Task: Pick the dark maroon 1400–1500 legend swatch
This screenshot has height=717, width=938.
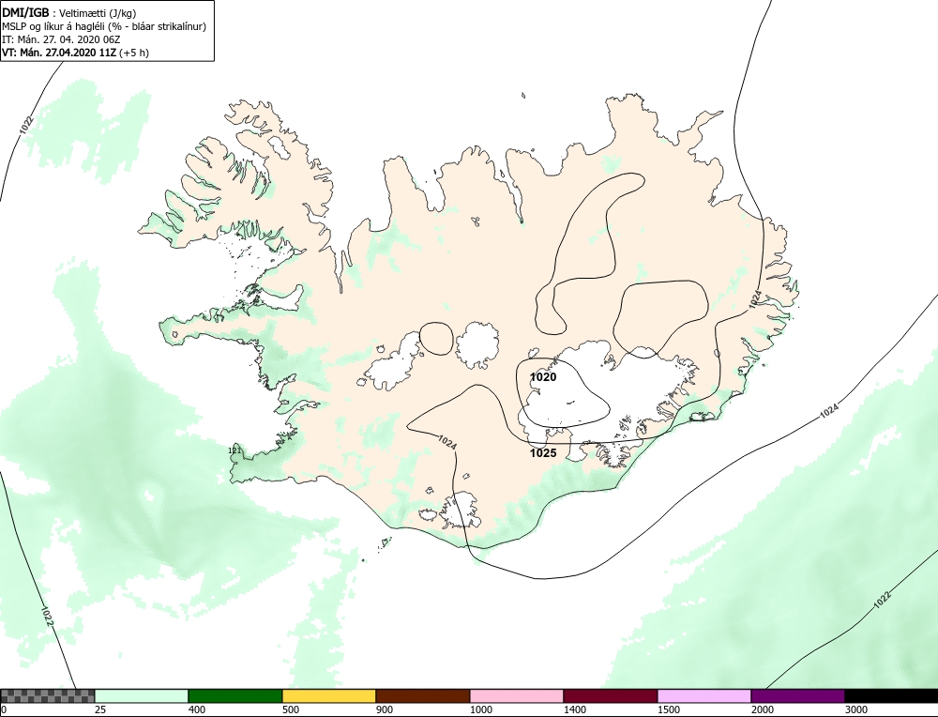Action: click(611, 695)
